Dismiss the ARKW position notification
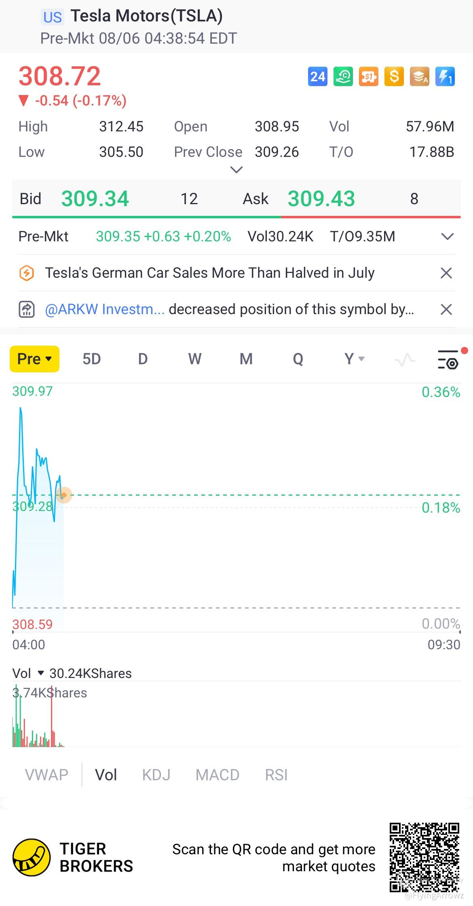Viewport: 473px width, 906px height. click(446, 309)
